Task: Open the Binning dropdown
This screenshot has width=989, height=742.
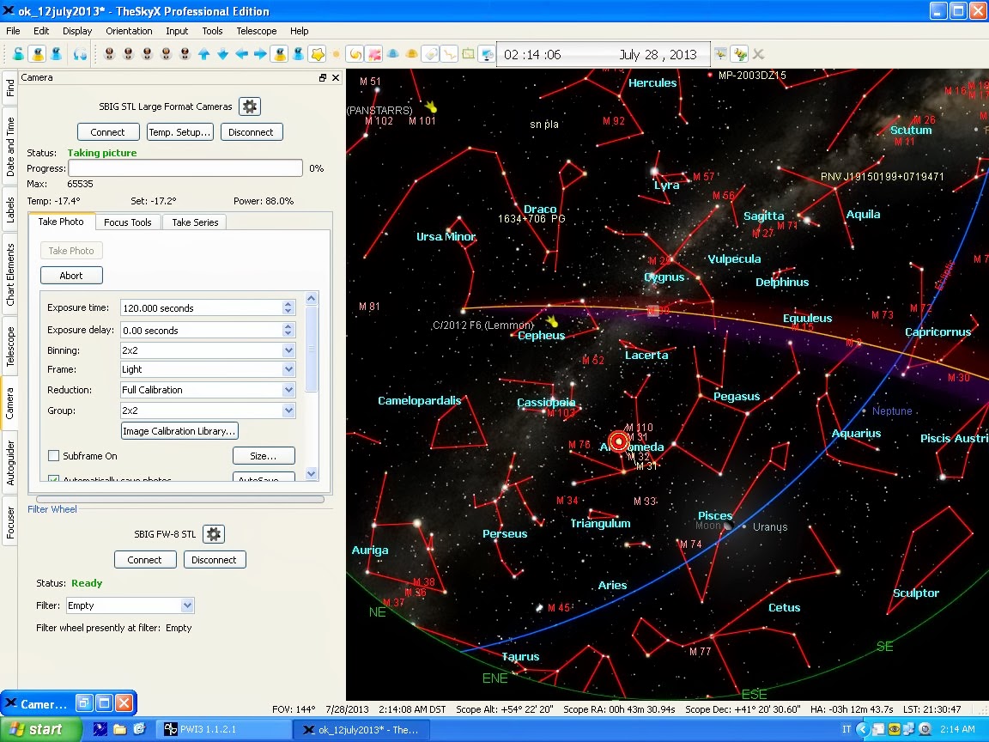Action: [288, 350]
